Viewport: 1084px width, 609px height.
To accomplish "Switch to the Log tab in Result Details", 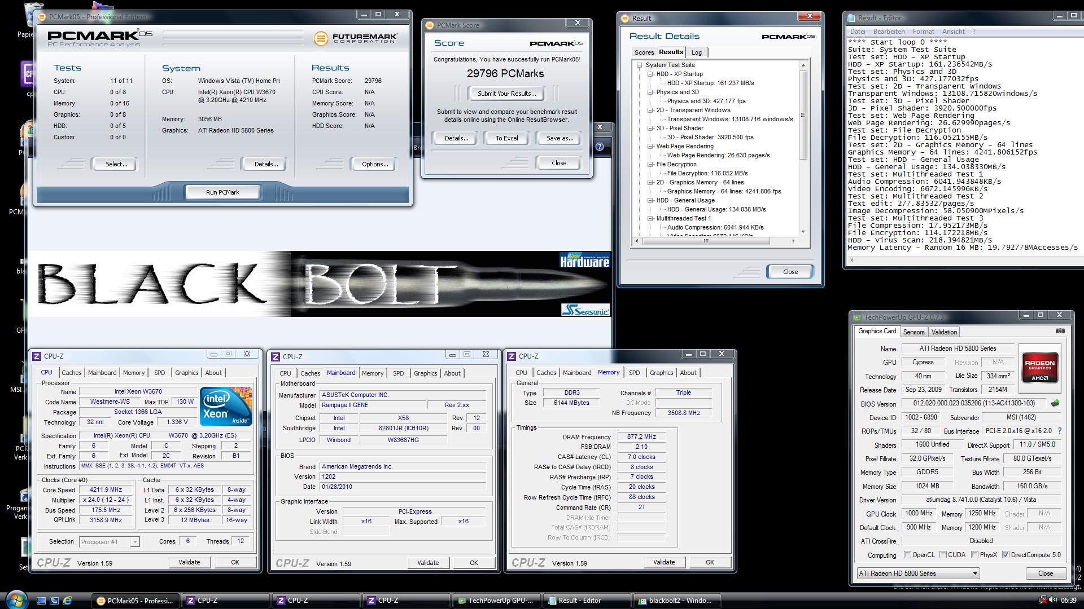I will click(x=697, y=52).
